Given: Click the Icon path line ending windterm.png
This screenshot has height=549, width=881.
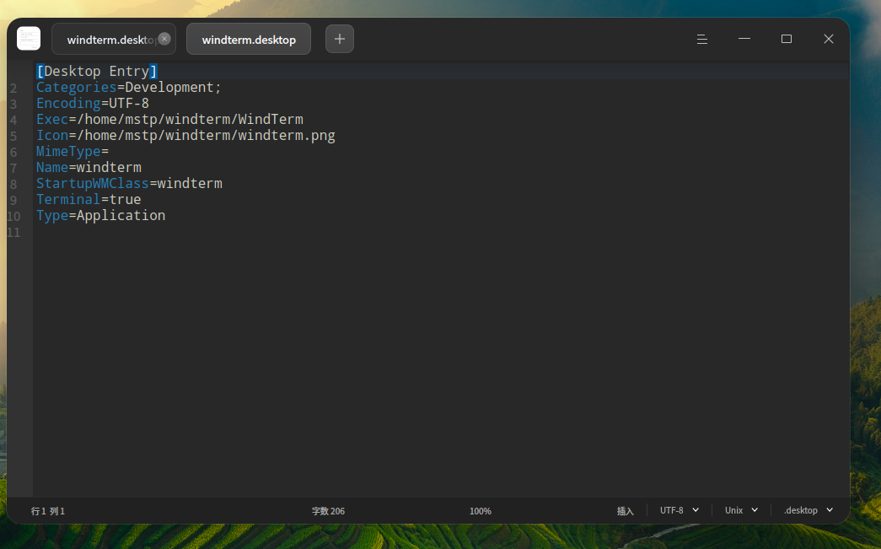Looking at the screenshot, I should coord(185,136).
